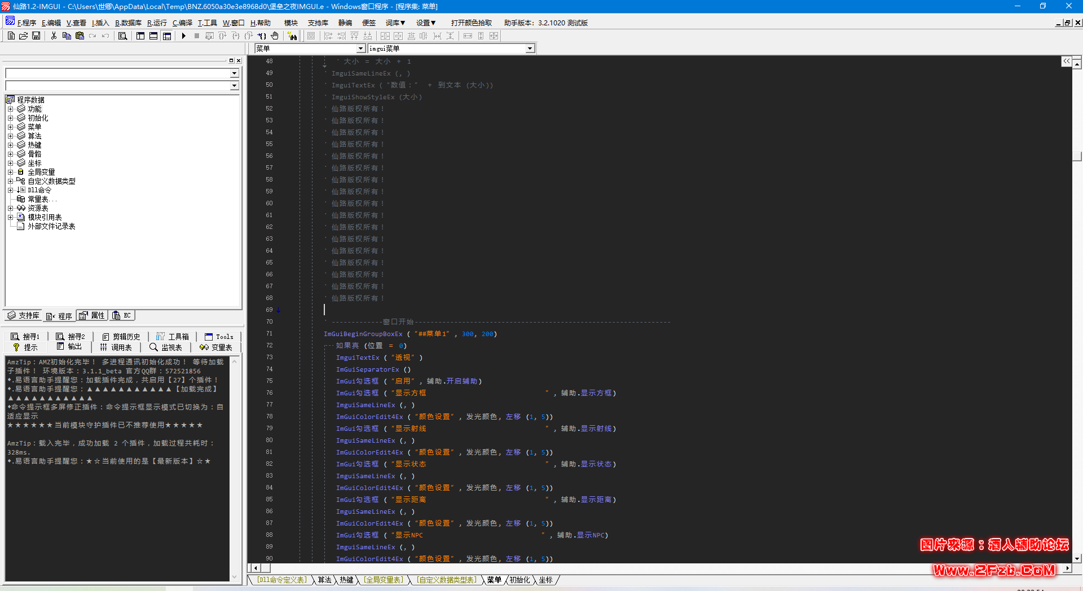The height and width of the screenshot is (591, 1083).
Task: Create a new program file
Action: click(x=10, y=36)
